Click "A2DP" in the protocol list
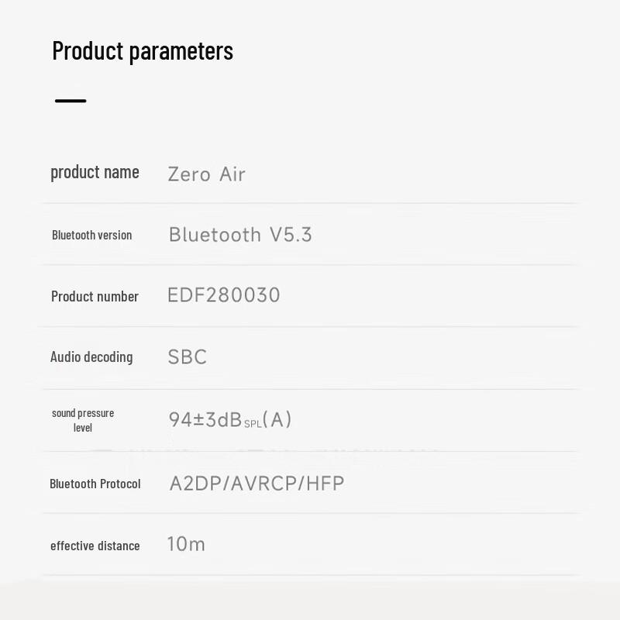 coord(196,484)
